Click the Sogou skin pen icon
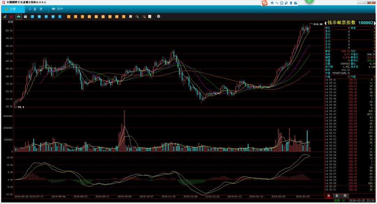377x204 pixels. click(286, 3)
